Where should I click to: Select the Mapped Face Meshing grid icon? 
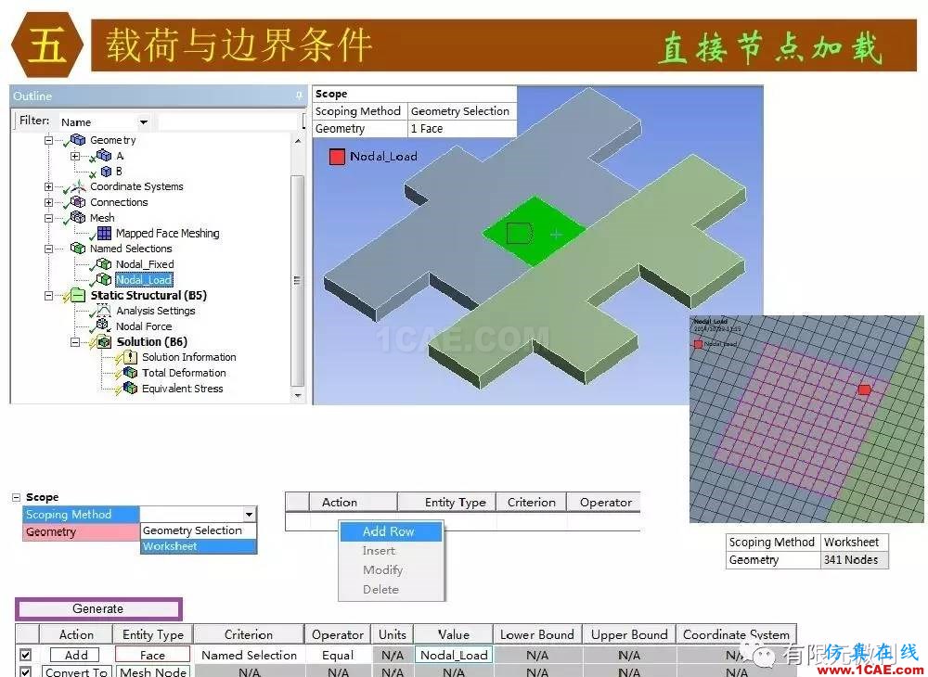pyautogui.click(x=104, y=233)
